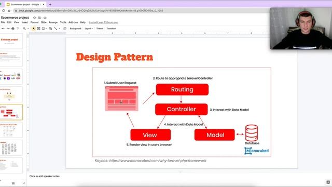
Task: Open the Format menu
Action: tap(35, 22)
